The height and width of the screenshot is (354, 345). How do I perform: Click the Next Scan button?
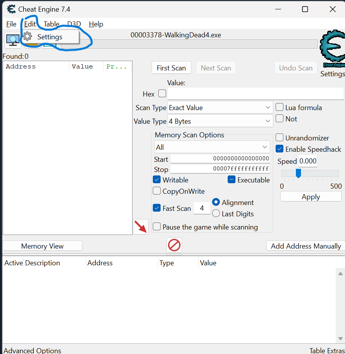(x=216, y=68)
